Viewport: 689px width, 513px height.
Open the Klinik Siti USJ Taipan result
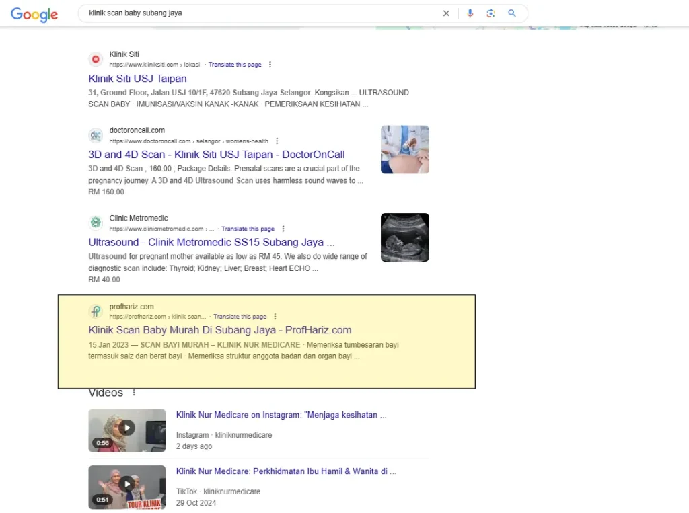137,79
